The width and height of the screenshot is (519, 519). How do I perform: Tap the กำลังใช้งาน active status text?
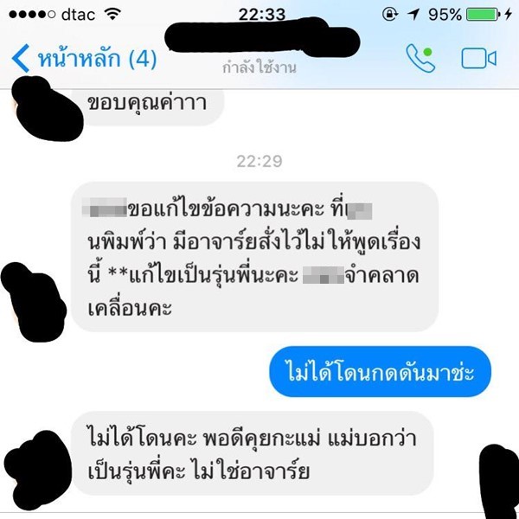(x=259, y=67)
